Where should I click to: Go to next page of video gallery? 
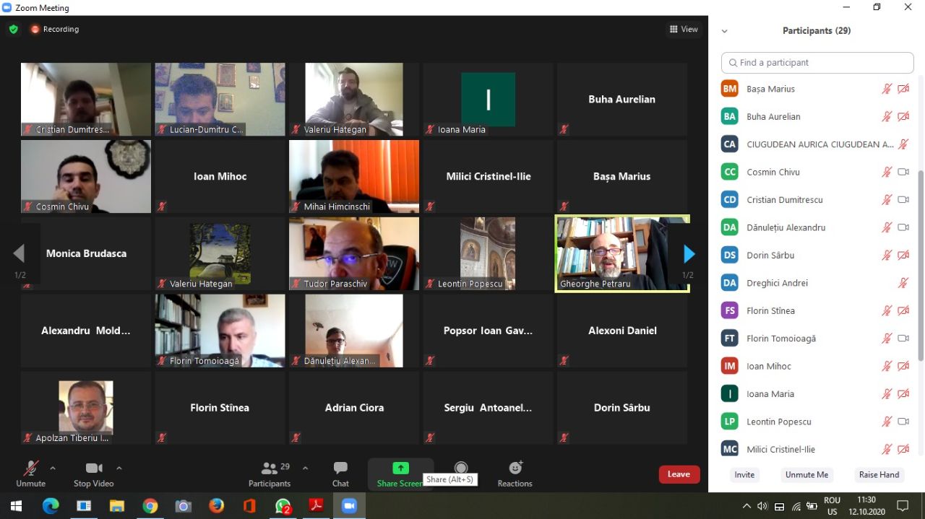689,254
